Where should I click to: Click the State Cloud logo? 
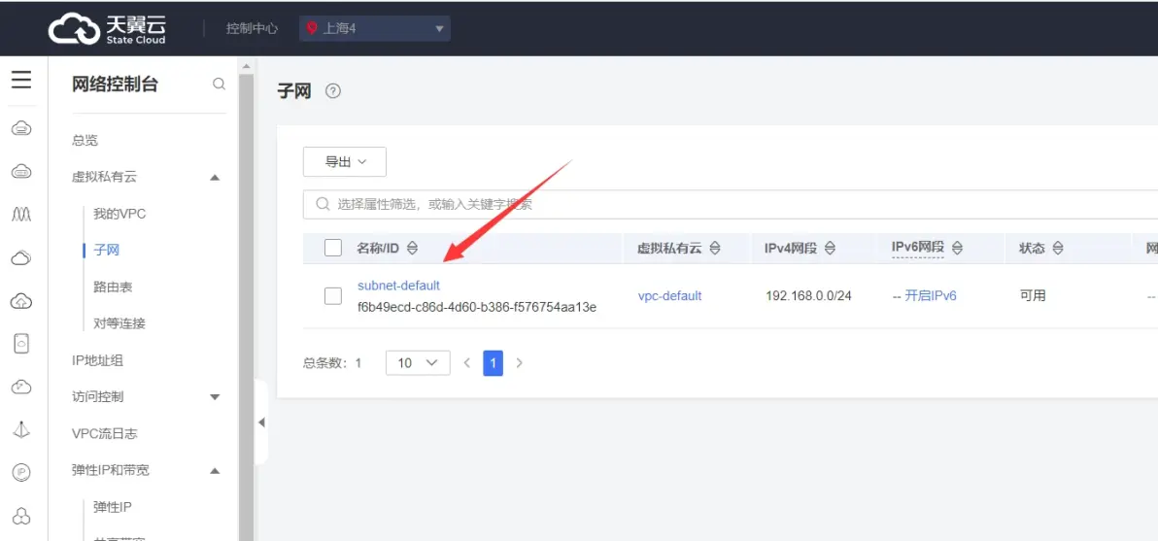click(x=108, y=28)
